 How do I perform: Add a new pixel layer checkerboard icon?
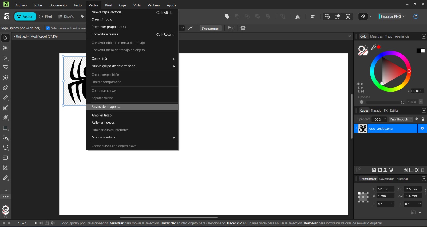tap(417, 170)
